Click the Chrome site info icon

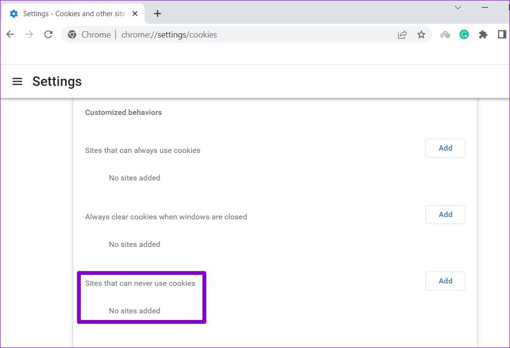[72, 35]
